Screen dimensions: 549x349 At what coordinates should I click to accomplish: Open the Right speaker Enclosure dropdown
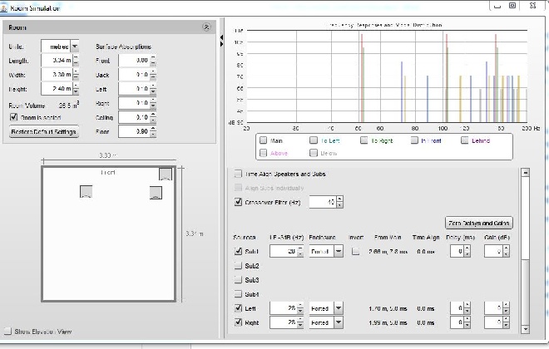(x=339, y=322)
